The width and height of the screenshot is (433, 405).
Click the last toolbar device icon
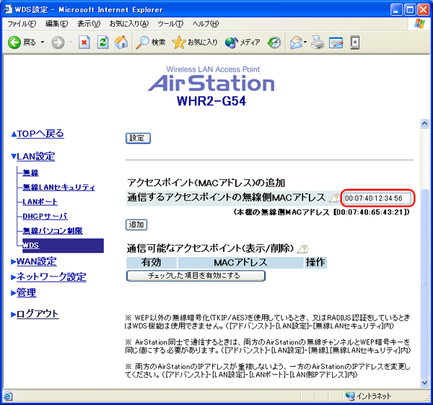[x=354, y=43]
